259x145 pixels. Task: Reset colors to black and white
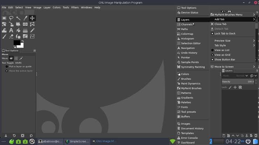coord(15,47)
